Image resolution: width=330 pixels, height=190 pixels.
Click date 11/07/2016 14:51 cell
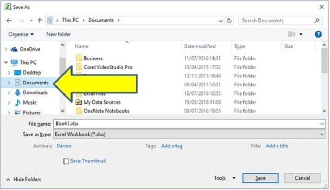[x=202, y=59]
